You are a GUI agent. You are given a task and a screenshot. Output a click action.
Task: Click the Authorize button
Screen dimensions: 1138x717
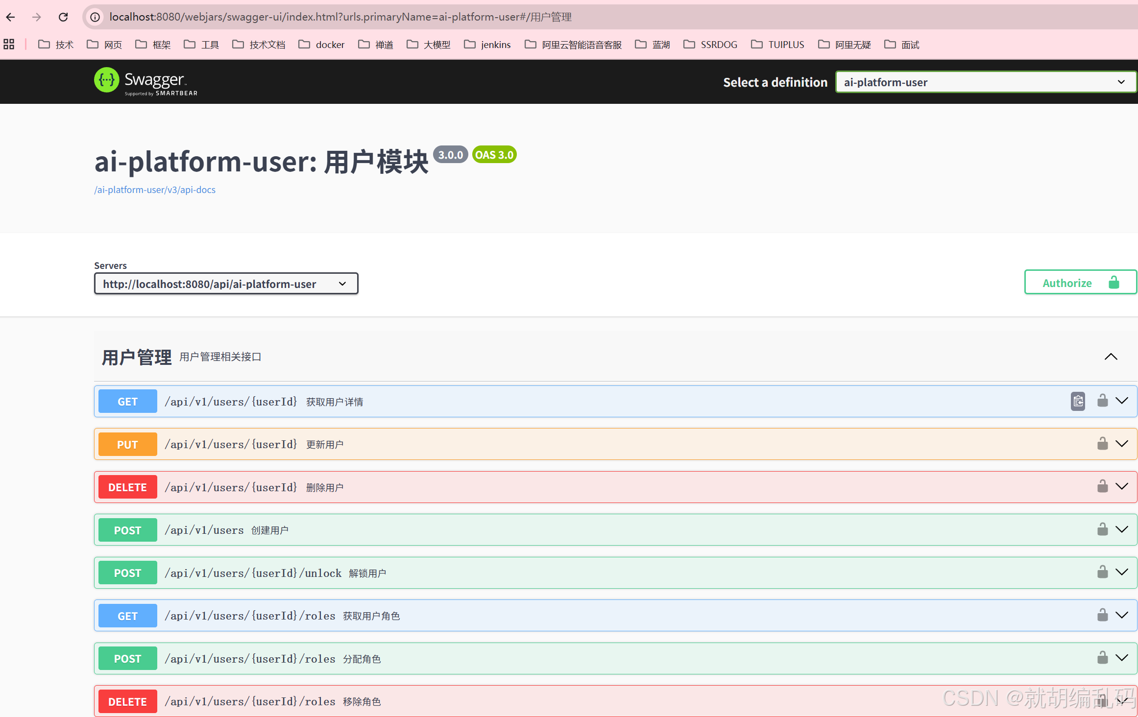tap(1080, 282)
